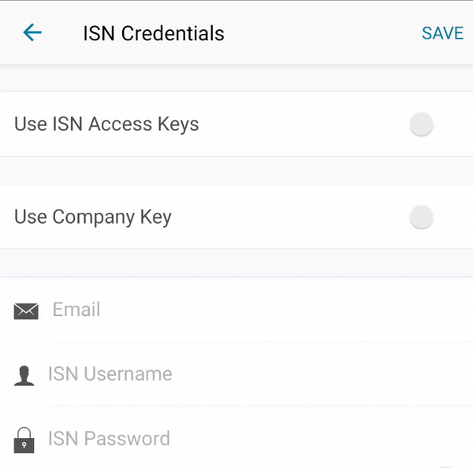Image resolution: width=473 pixels, height=468 pixels.
Task: Enable the Use ISN Access Keys switch
Action: 422,124
